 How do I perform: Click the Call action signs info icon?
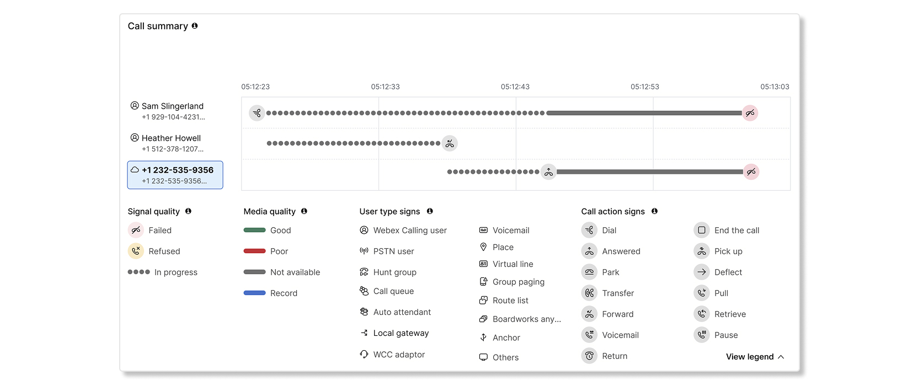pos(654,211)
